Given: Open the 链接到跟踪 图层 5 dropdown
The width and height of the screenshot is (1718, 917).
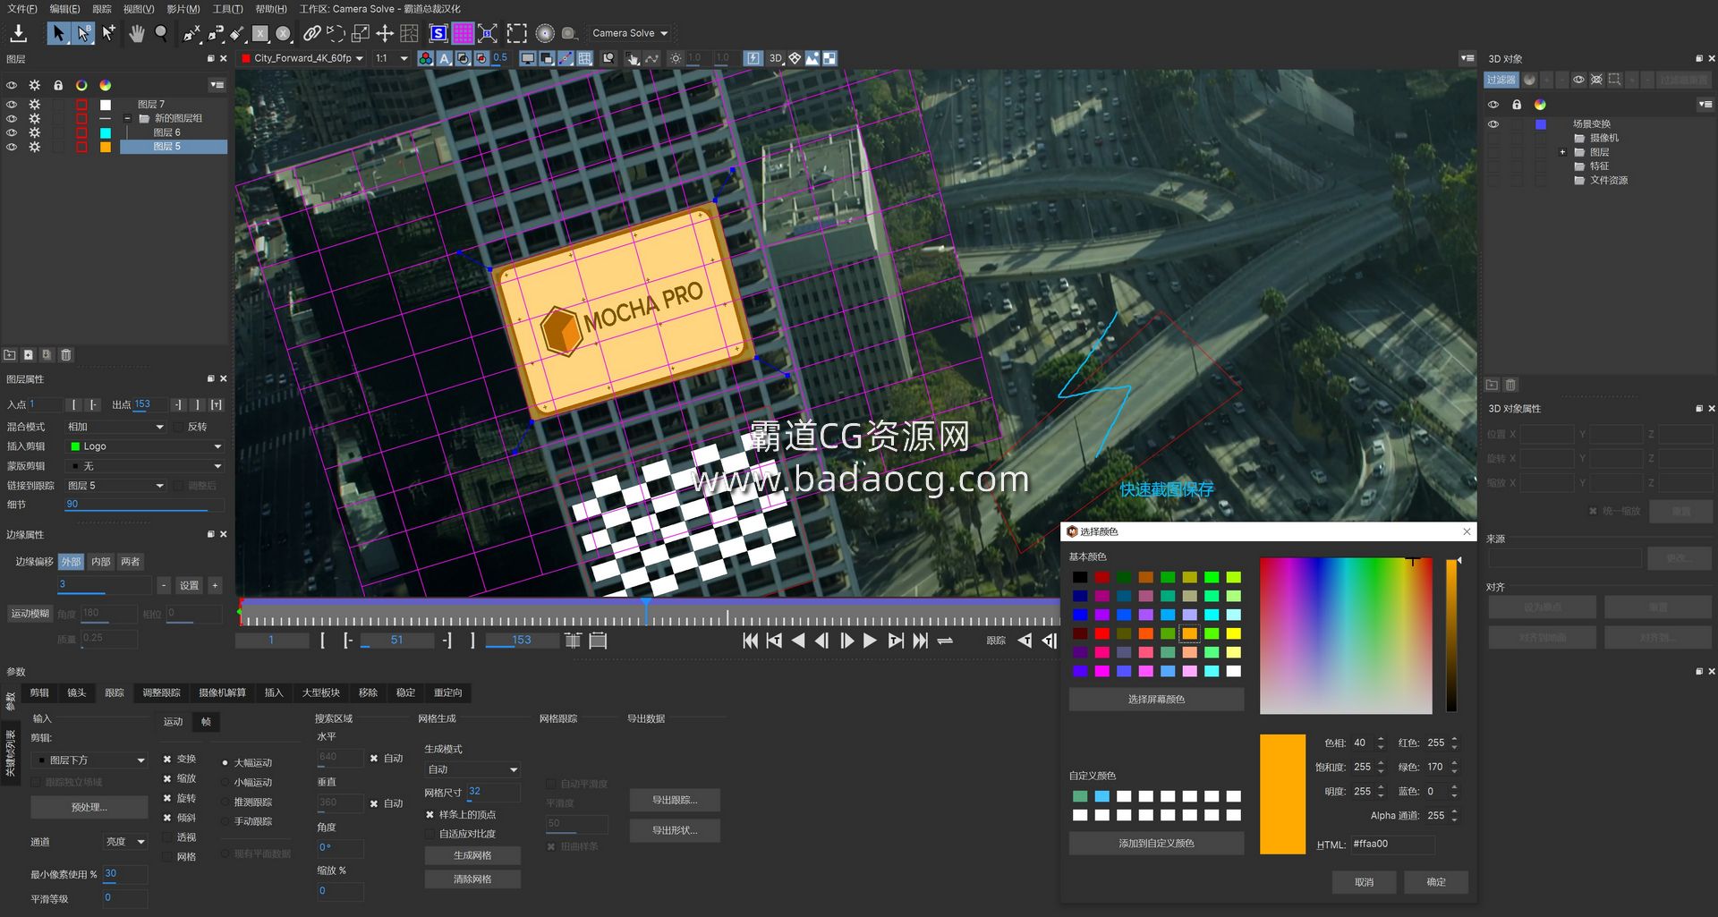Looking at the screenshot, I should coord(116,486).
